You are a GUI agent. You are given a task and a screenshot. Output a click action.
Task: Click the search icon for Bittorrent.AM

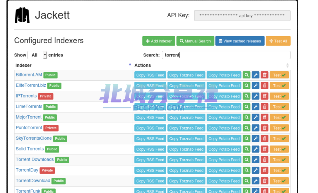coord(247,75)
